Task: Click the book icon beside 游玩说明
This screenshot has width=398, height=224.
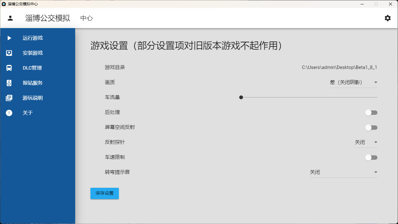Action: click(9, 98)
